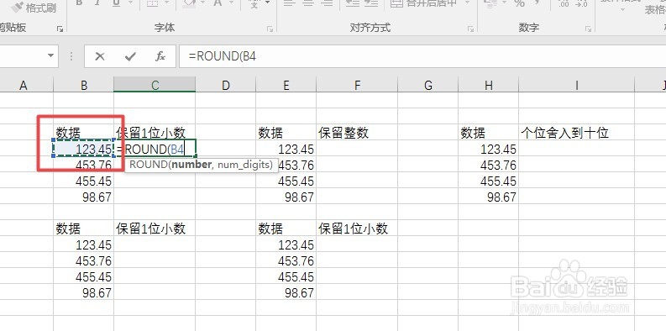Apply percent style number format

(x=519, y=3)
